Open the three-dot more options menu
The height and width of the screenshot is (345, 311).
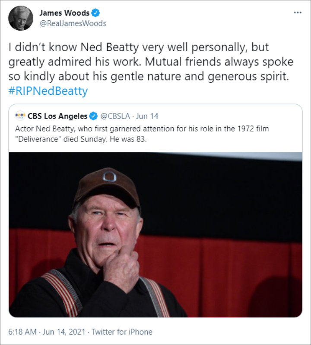[x=298, y=13]
